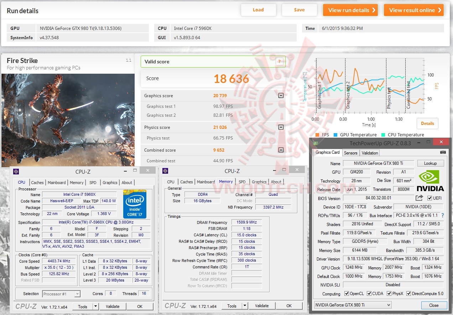Click Validate in CPU-Z Memory window
This screenshot has height=315, width=453.
point(262,306)
